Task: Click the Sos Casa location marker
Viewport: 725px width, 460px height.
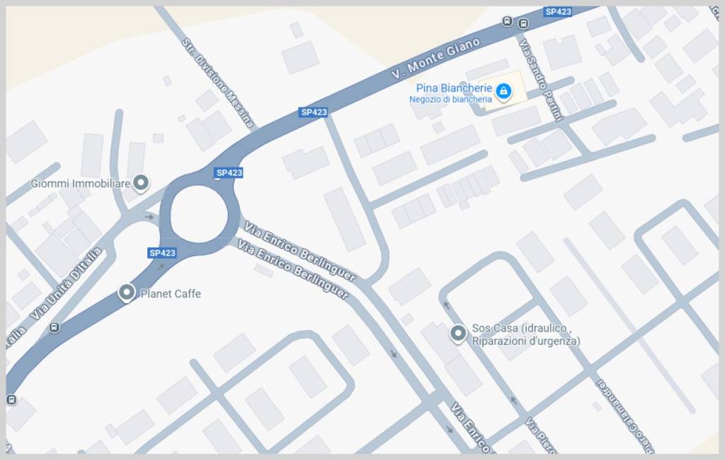Action: tap(458, 334)
